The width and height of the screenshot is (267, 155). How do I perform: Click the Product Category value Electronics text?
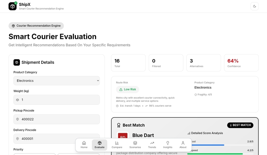[x=203, y=88]
